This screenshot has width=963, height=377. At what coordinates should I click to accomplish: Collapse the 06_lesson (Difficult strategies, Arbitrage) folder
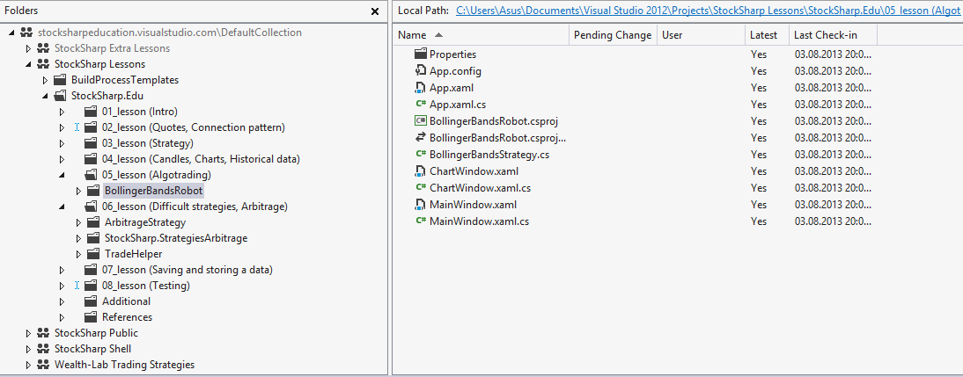pyautogui.click(x=62, y=207)
